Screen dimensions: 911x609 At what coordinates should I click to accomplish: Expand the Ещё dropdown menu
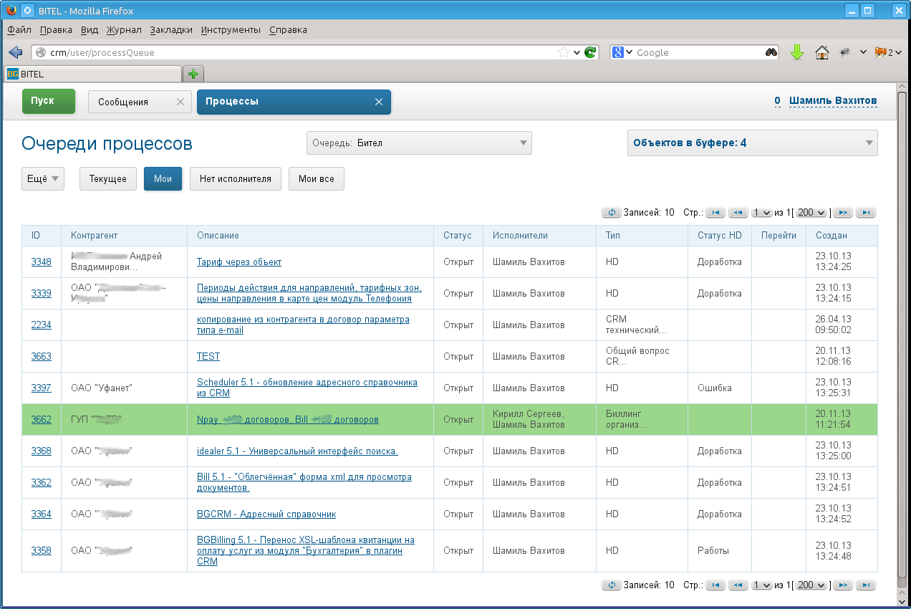43,179
